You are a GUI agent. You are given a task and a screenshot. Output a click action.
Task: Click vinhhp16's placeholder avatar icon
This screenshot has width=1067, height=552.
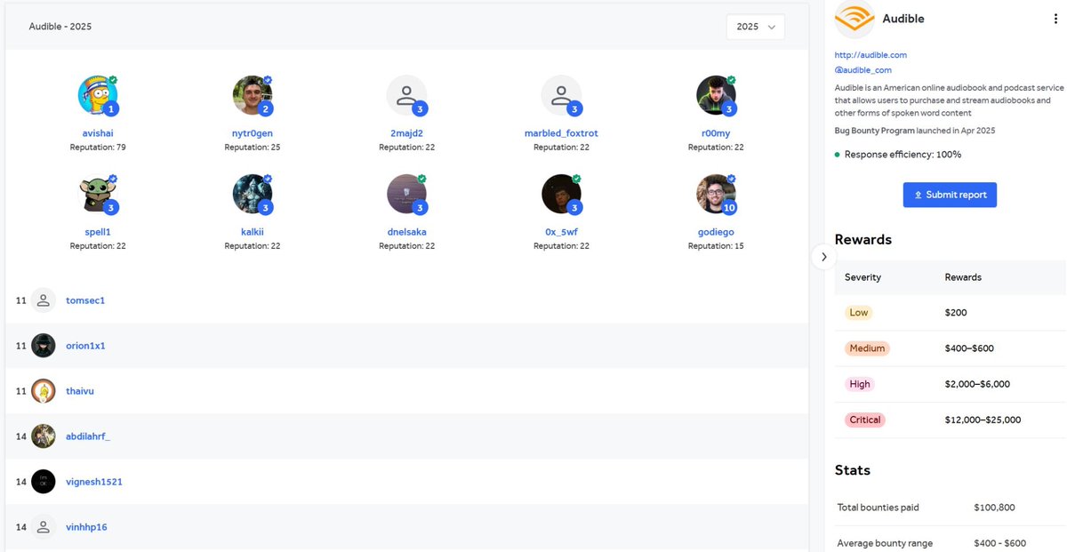pos(44,527)
